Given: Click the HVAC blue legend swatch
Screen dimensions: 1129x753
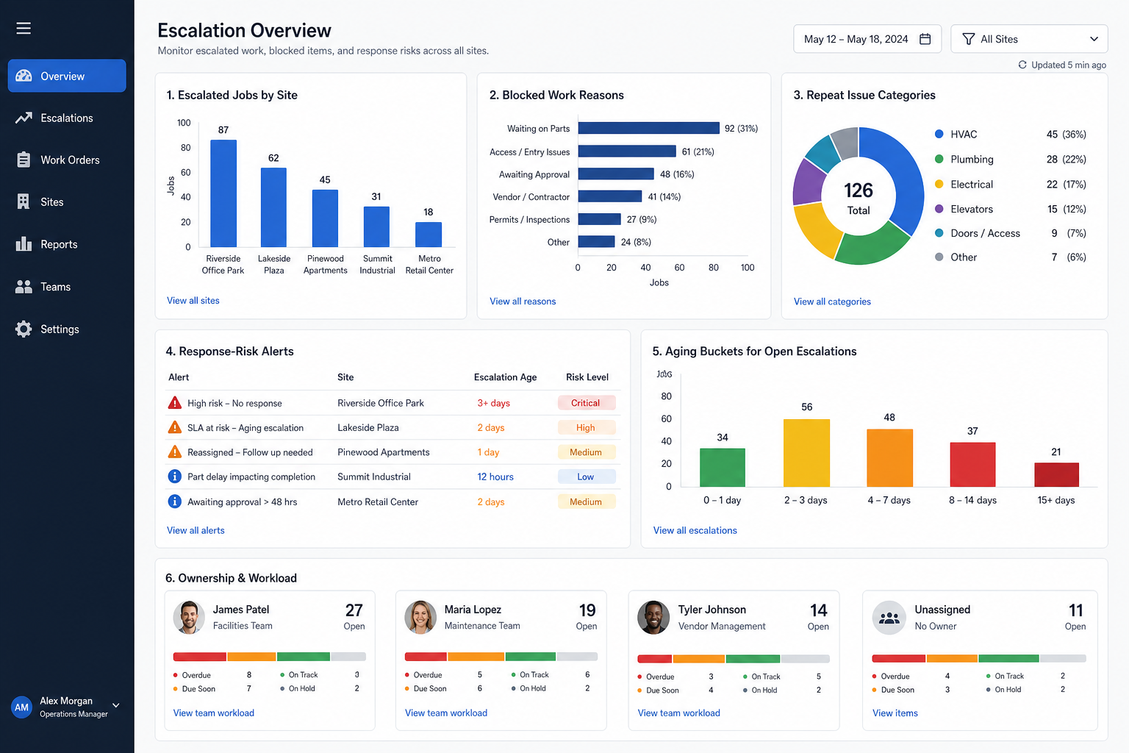Looking at the screenshot, I should (939, 134).
